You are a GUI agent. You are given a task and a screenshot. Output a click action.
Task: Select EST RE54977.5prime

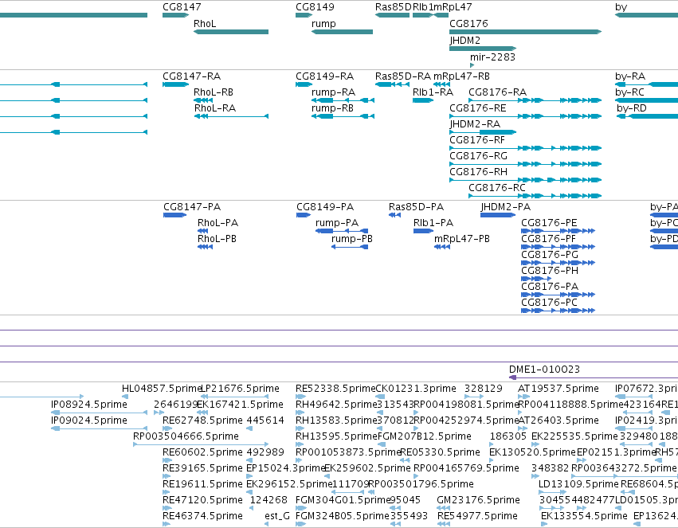(x=443, y=524)
